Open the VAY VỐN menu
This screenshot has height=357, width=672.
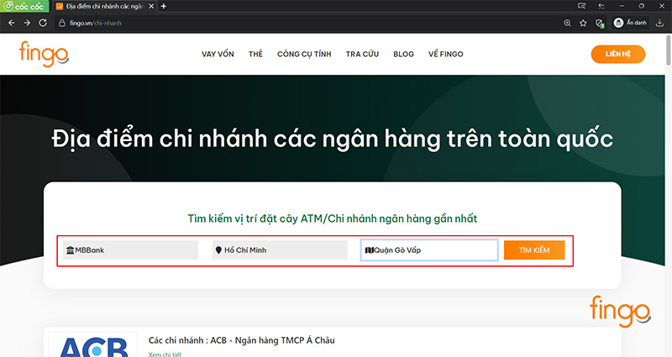pyautogui.click(x=218, y=54)
